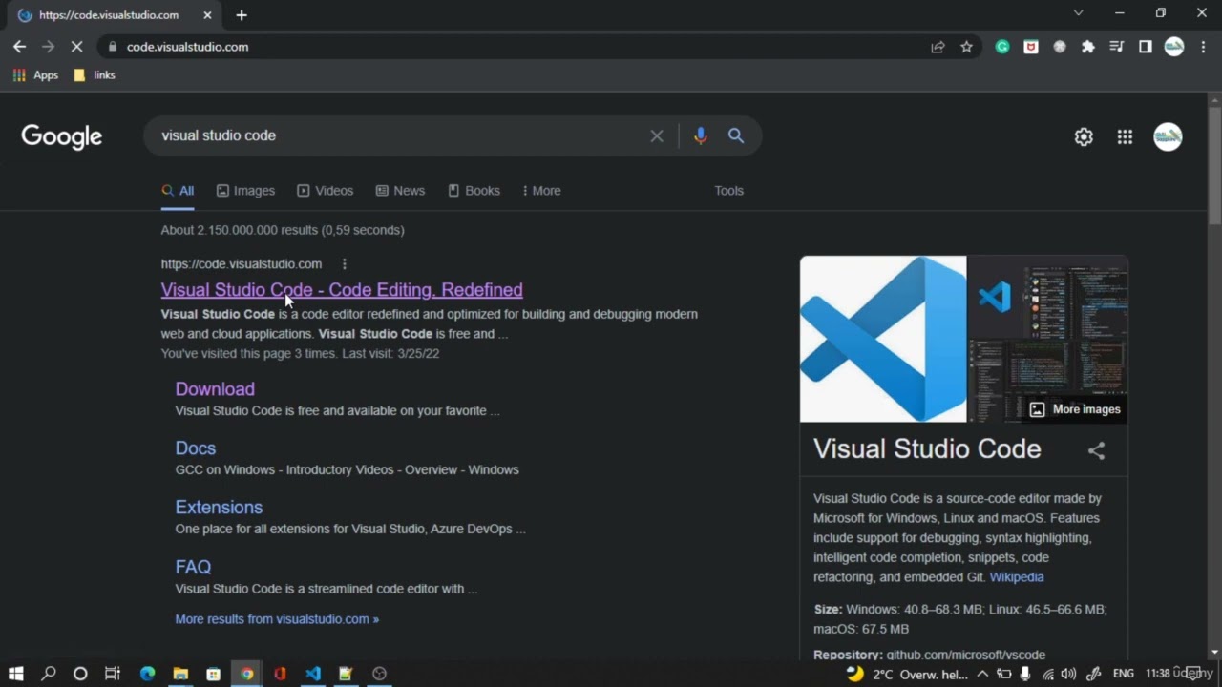Click the address bar URL
Viewport: 1222px width, 687px height.
tap(188, 47)
